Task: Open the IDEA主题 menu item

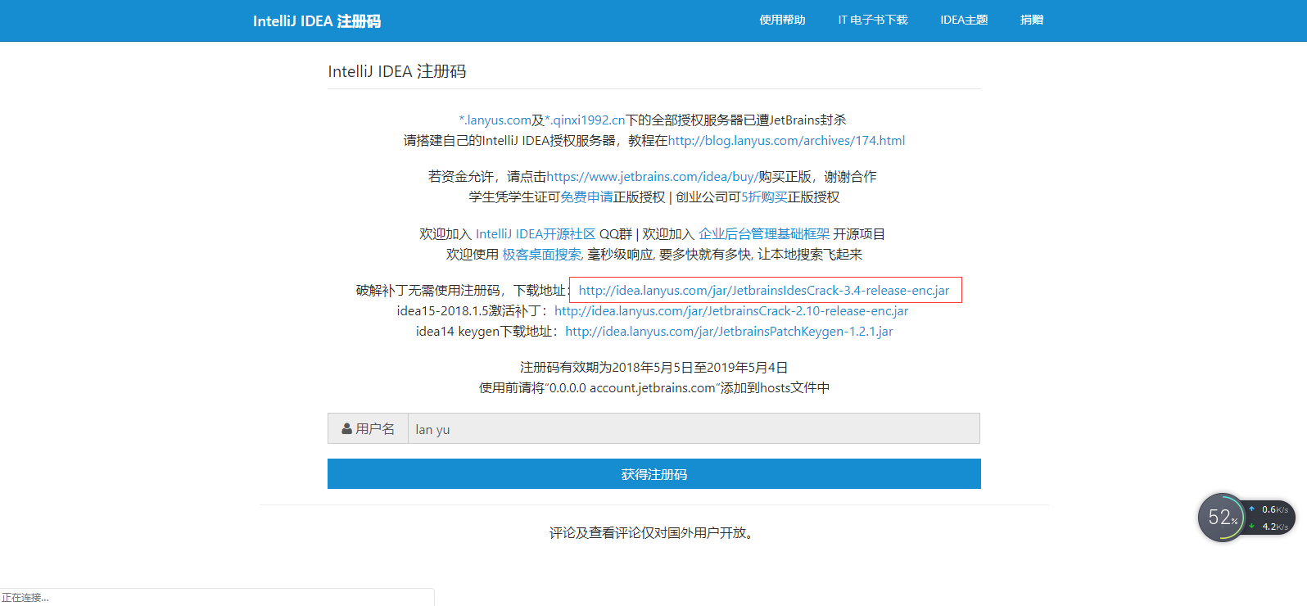Action: click(x=964, y=20)
